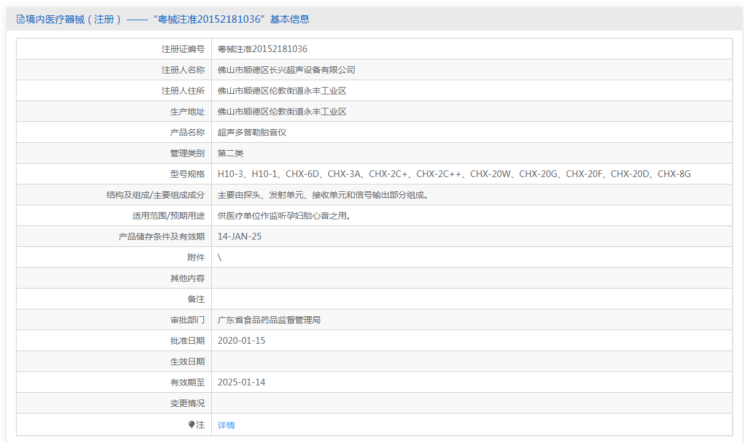Click the 注册人住所 label

pyautogui.click(x=183, y=91)
